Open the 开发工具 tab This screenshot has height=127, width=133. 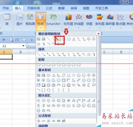pyautogui.click(x=102, y=8)
